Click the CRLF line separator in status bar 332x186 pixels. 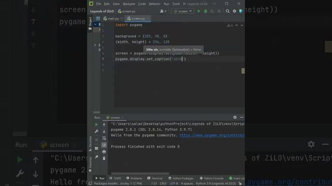(x=163, y=183)
